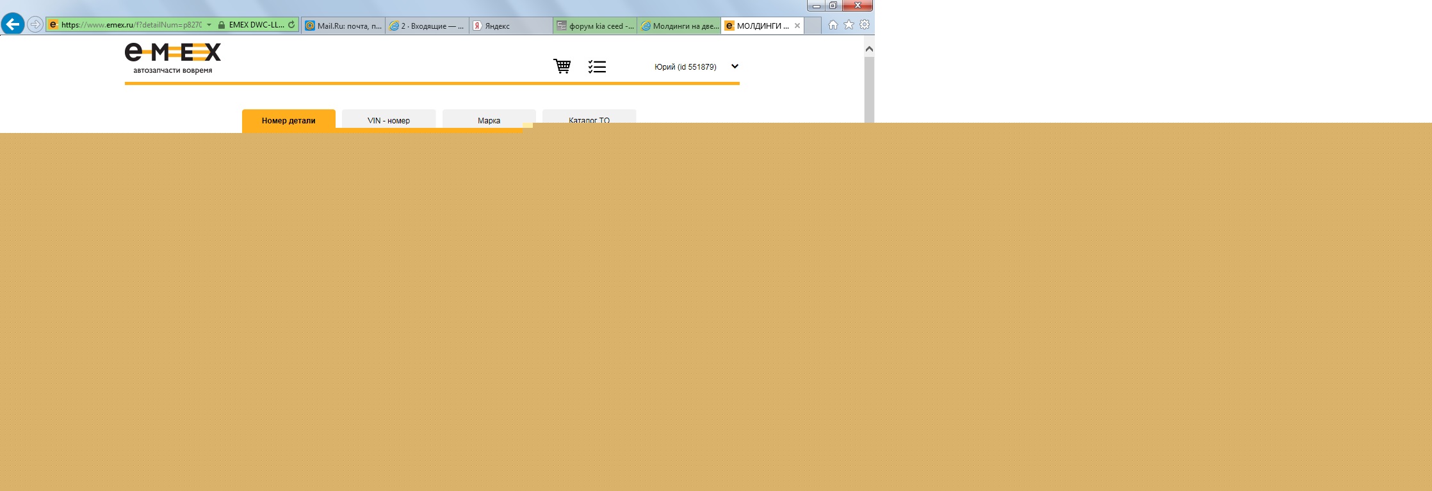Open the browser home icon
Viewport: 1432px width, 491px height.
pyautogui.click(x=833, y=25)
